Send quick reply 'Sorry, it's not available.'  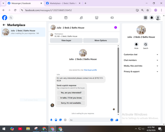click(71, 103)
